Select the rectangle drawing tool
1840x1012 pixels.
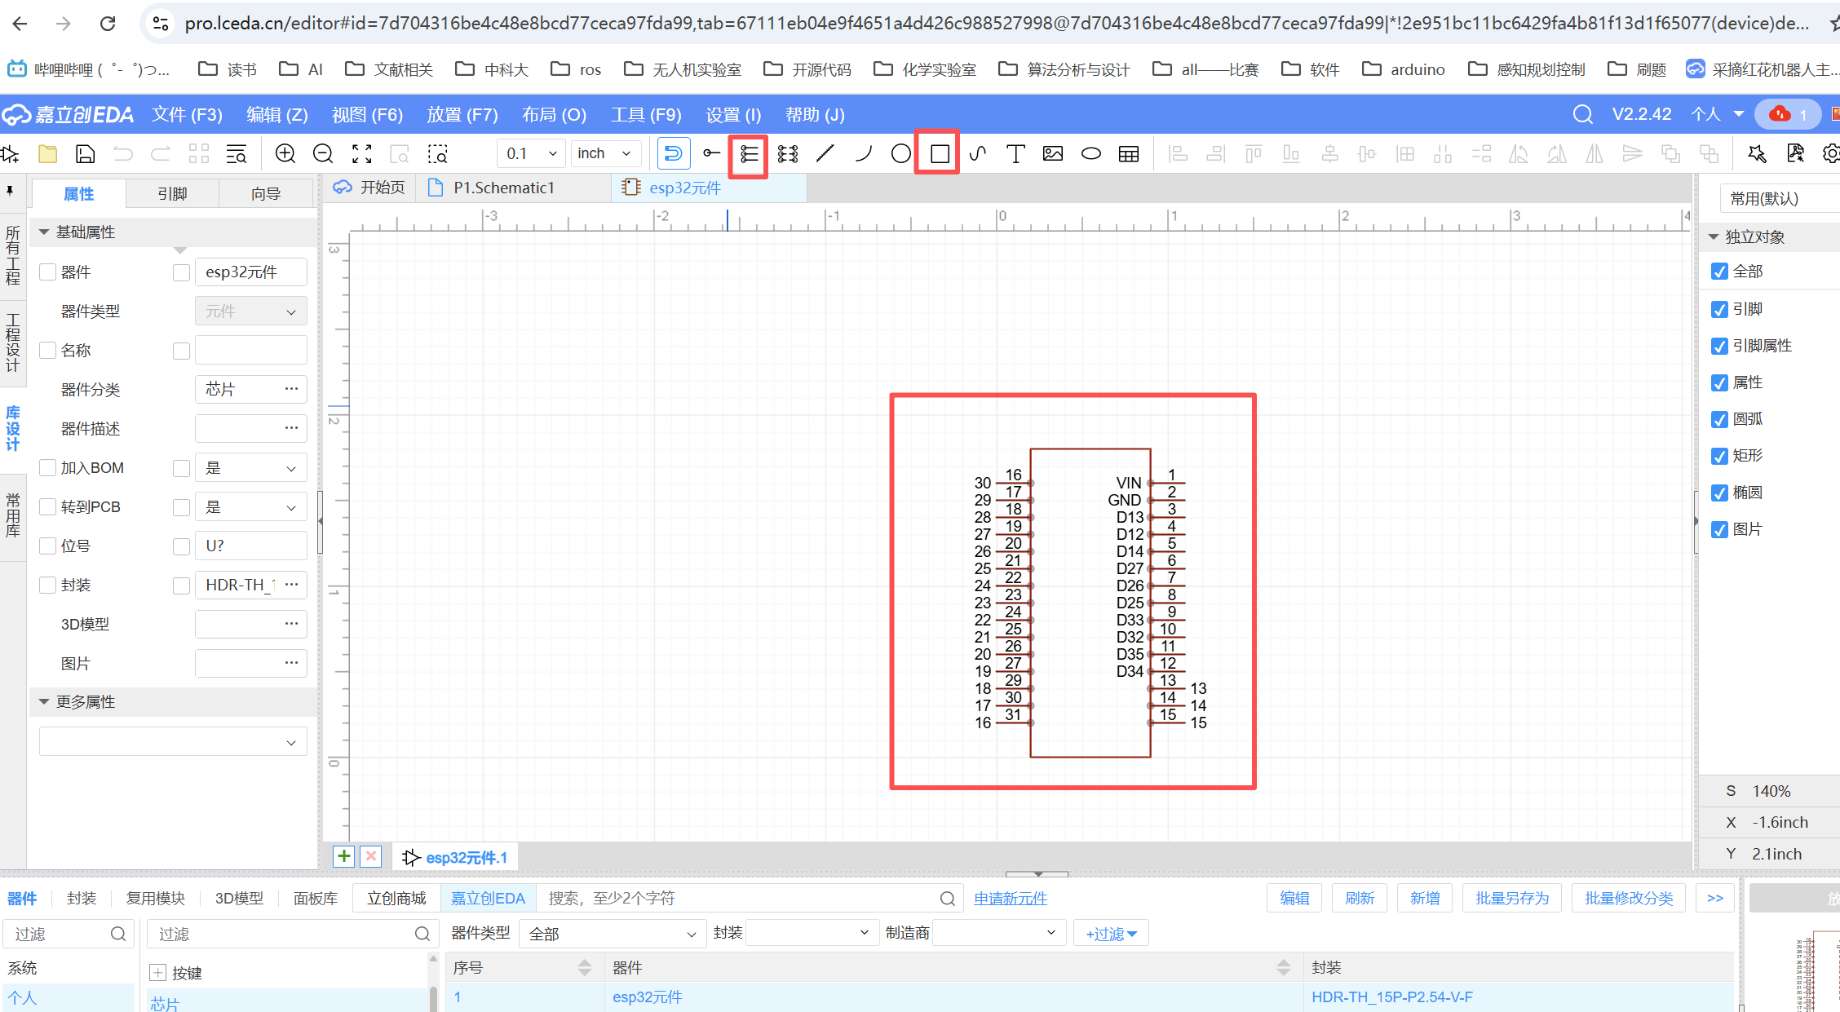point(939,153)
